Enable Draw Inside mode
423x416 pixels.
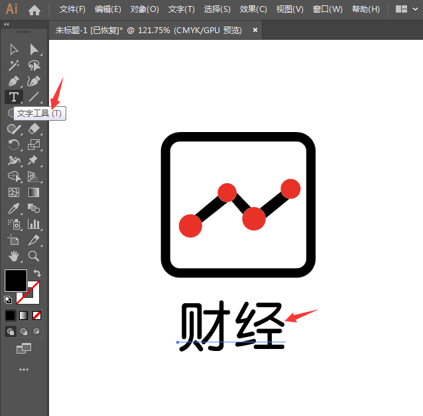pos(36,331)
